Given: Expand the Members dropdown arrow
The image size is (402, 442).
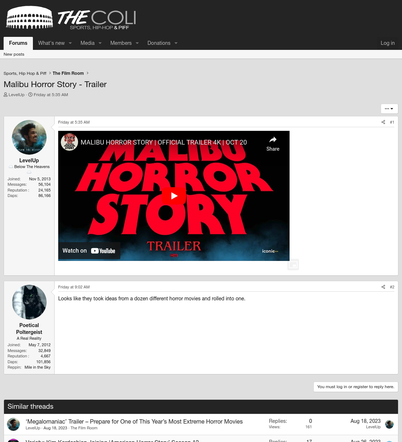Looking at the screenshot, I should [137, 43].
